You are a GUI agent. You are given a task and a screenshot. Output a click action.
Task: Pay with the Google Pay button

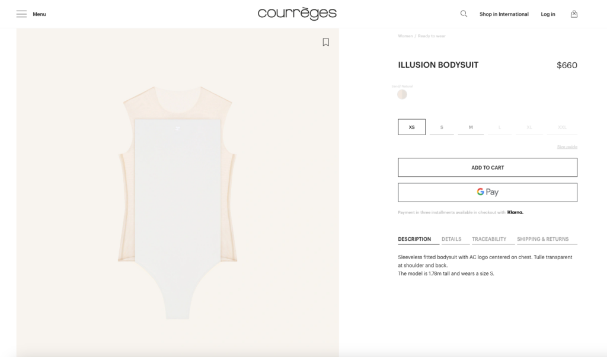487,193
